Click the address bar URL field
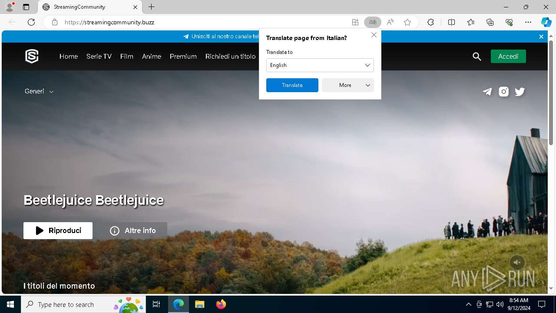Viewport: 556px width, 313px height. [204, 22]
